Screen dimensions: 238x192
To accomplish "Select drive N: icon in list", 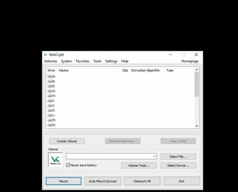I will [50, 125].
